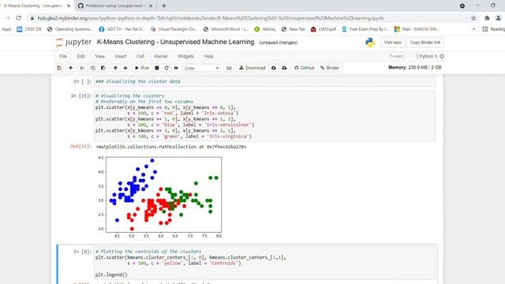Screen dimensions: 505x284
Task: Open the New Tab bookmark
Action: 293,29
